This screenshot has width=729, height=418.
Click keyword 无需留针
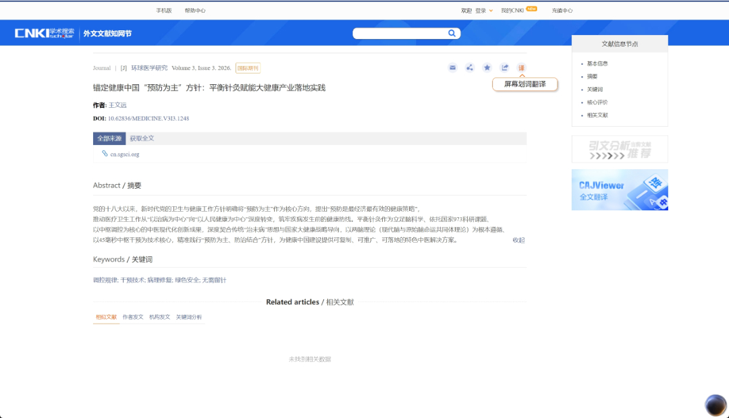coord(215,280)
